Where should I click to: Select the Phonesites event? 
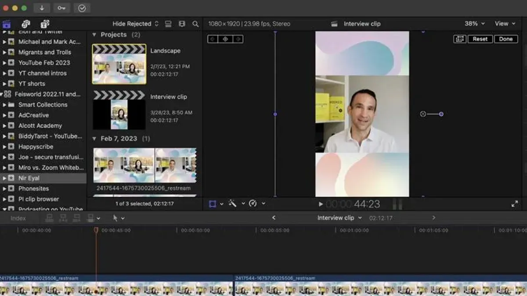[33, 189]
